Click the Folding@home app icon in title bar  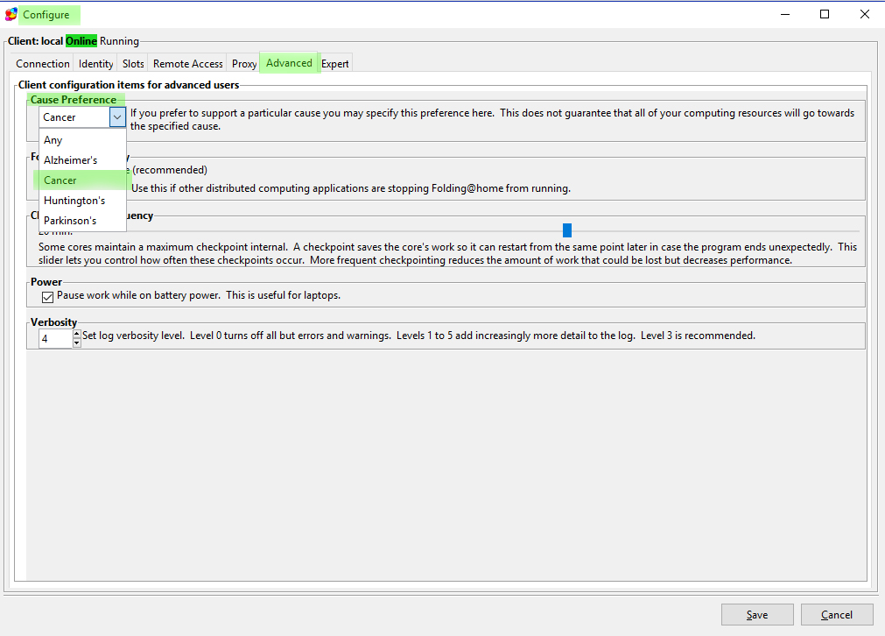11,14
